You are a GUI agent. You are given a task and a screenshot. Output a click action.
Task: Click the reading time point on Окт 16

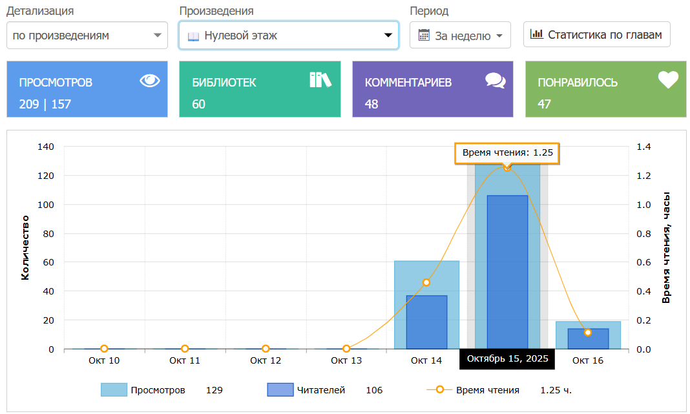tap(588, 333)
